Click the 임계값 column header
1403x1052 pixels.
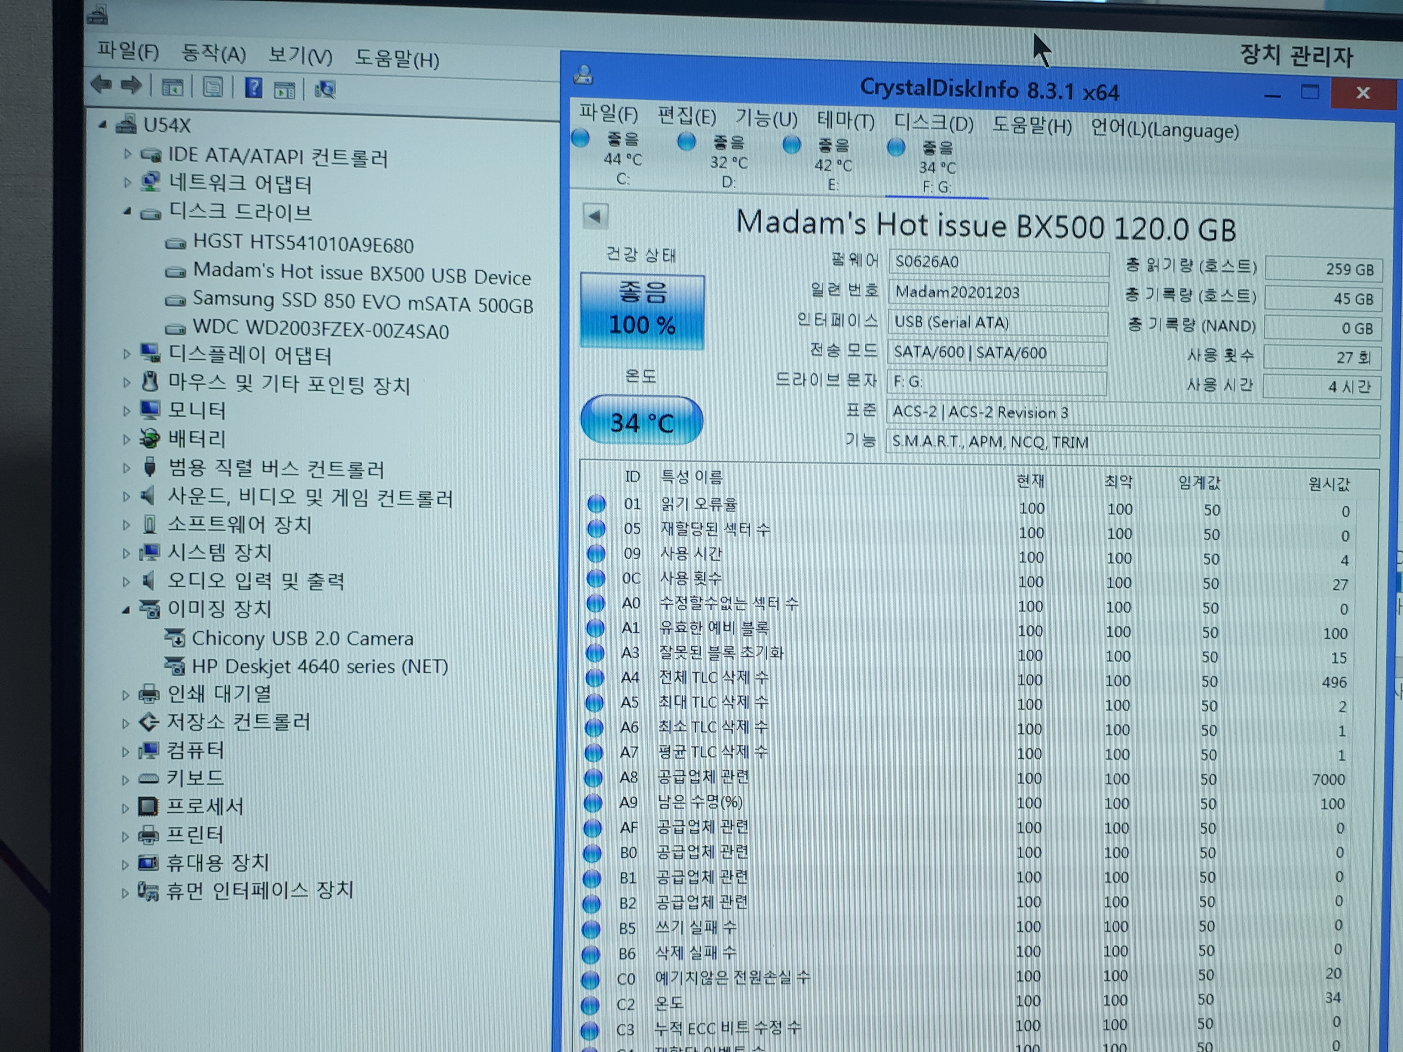pyautogui.click(x=1199, y=483)
